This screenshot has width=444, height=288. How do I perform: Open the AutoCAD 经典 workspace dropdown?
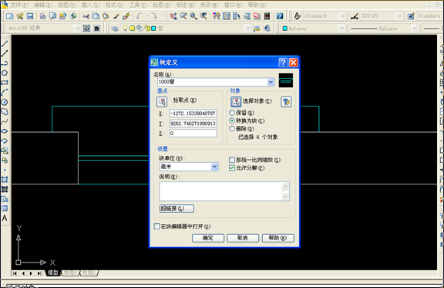click(77, 28)
